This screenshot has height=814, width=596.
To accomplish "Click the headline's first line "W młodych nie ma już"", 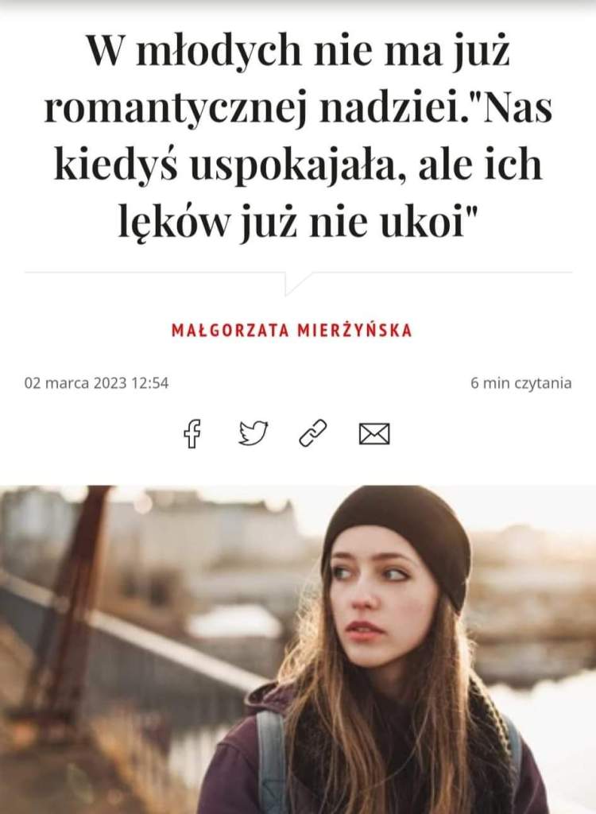I will [x=298, y=51].
